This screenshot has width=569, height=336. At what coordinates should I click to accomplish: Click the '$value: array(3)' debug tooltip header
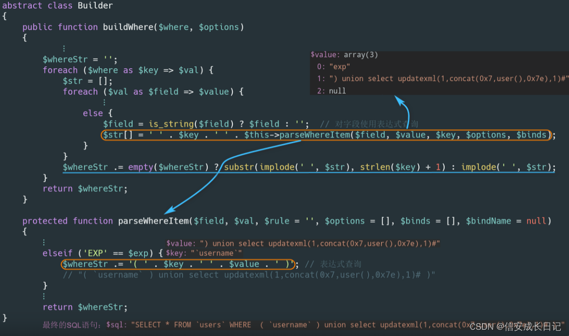(x=344, y=55)
